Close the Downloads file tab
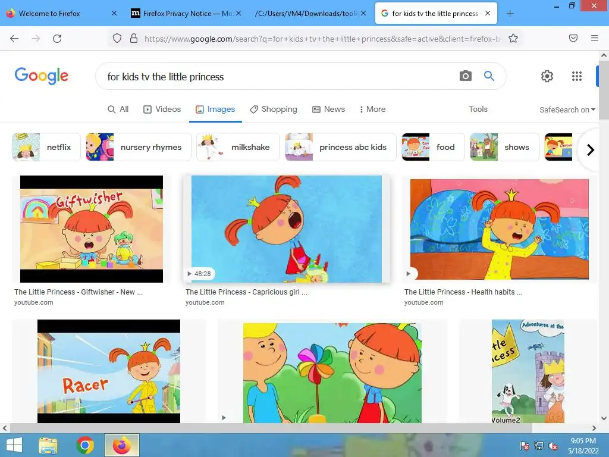The image size is (609, 457). click(x=363, y=13)
